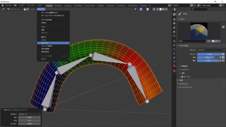This screenshot has width=226, height=127.
Task: Switch to the Modeling workspace tab
Action: pyautogui.click(x=58, y=6)
